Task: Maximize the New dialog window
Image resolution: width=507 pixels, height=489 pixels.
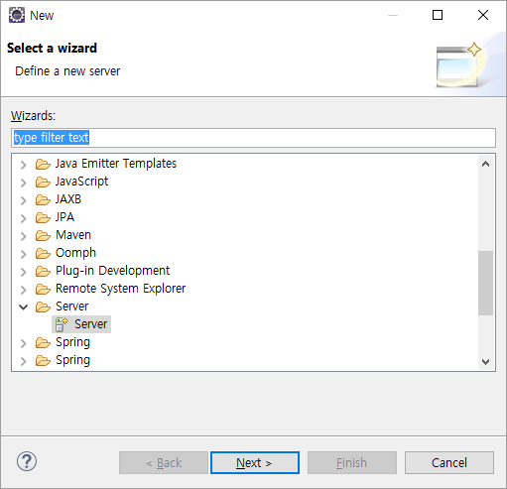Action: 438,15
